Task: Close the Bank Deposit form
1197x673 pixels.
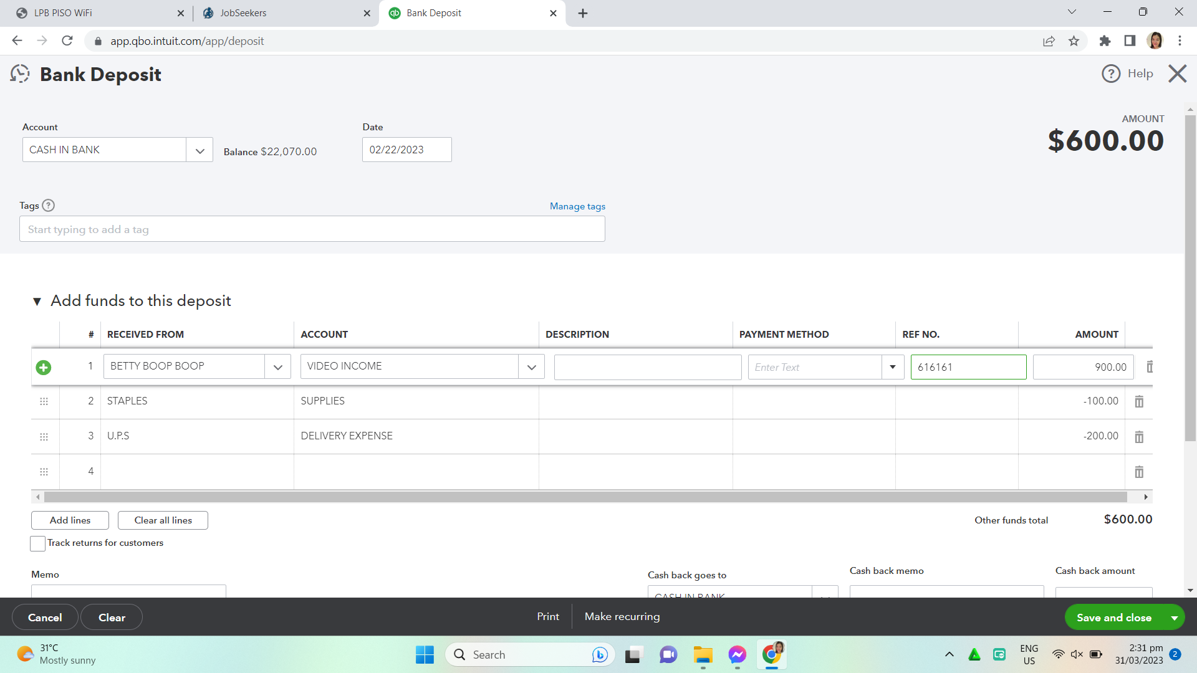Action: coord(1177,74)
